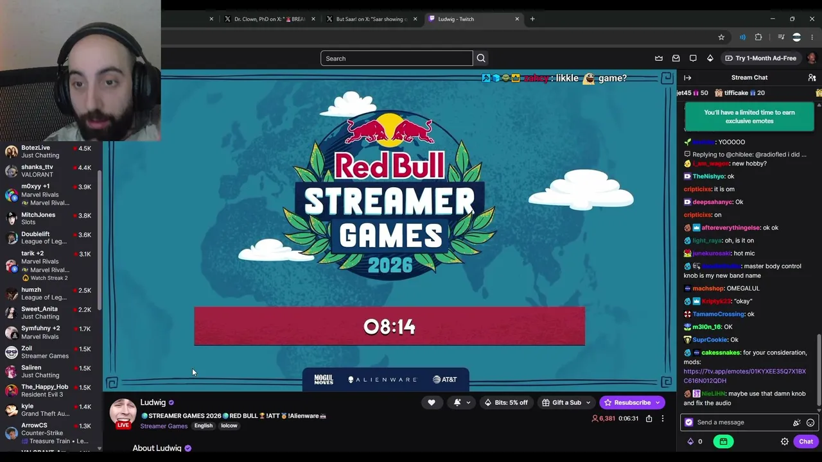822x462 pixels.
Task: Open Prime Loot crown icon
Action: (x=659, y=58)
